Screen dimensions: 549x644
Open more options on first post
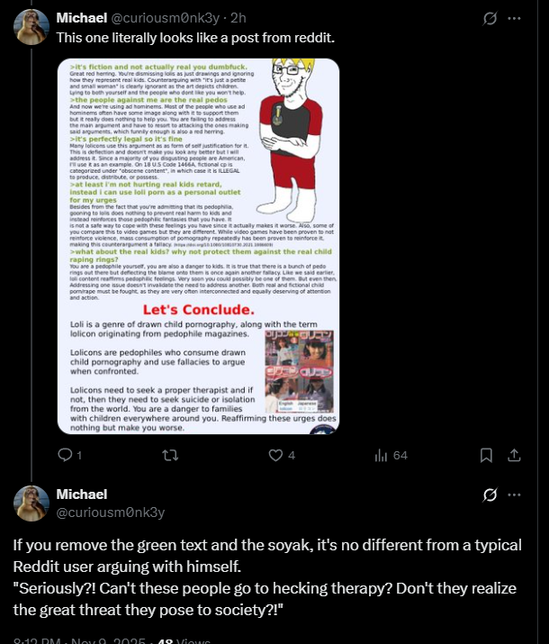click(514, 18)
